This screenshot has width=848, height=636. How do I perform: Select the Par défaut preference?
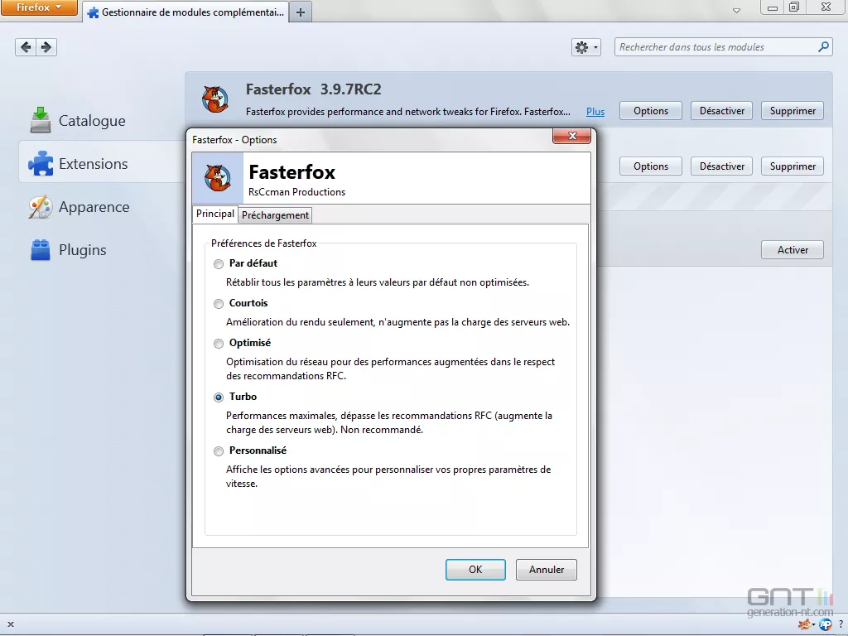tap(219, 263)
